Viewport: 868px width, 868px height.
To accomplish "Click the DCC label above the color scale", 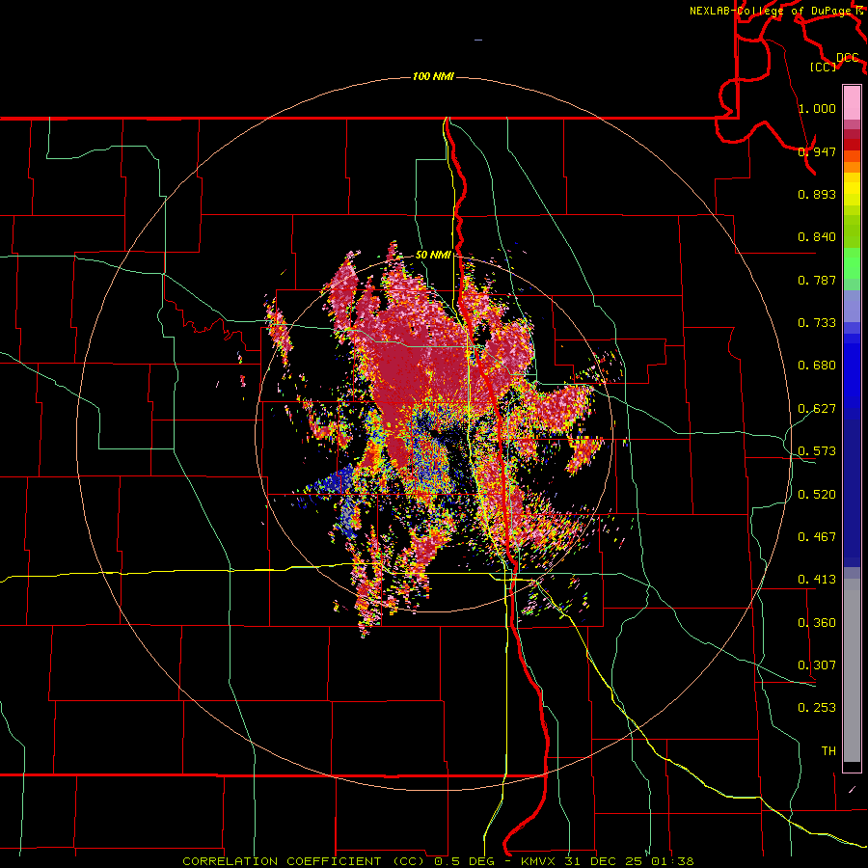I will point(847,58).
